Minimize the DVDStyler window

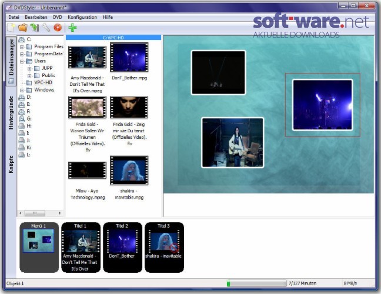pos(343,6)
